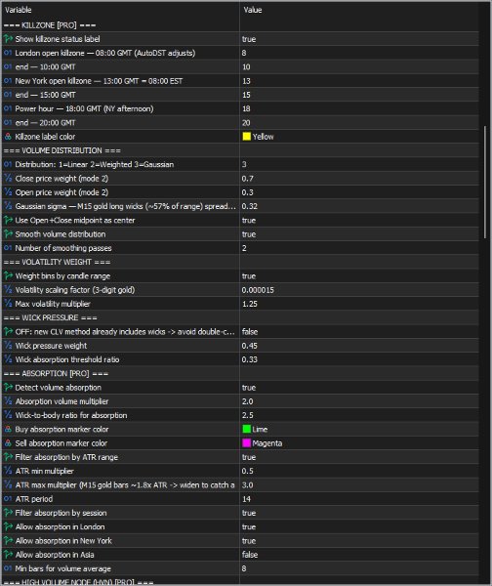Toggle the false value of Allow absorption in Asia
Screen dimensions: 492x586
pos(250,555)
